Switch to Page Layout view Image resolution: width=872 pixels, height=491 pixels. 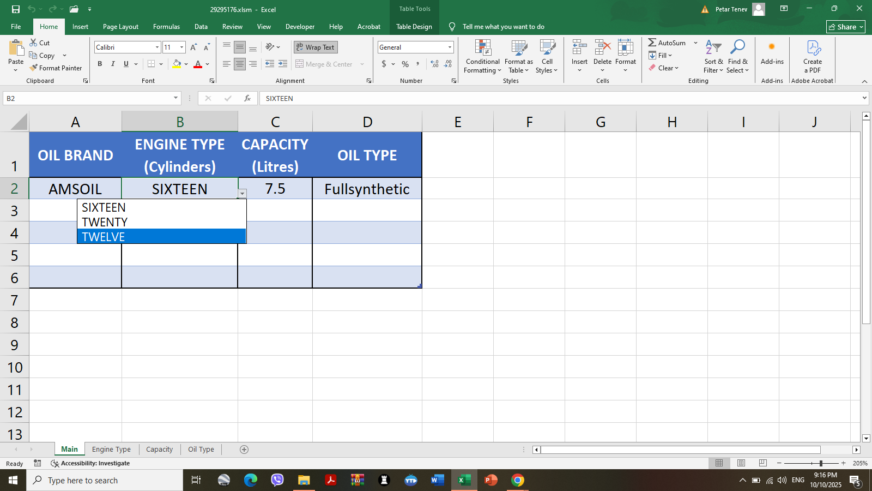(741, 463)
